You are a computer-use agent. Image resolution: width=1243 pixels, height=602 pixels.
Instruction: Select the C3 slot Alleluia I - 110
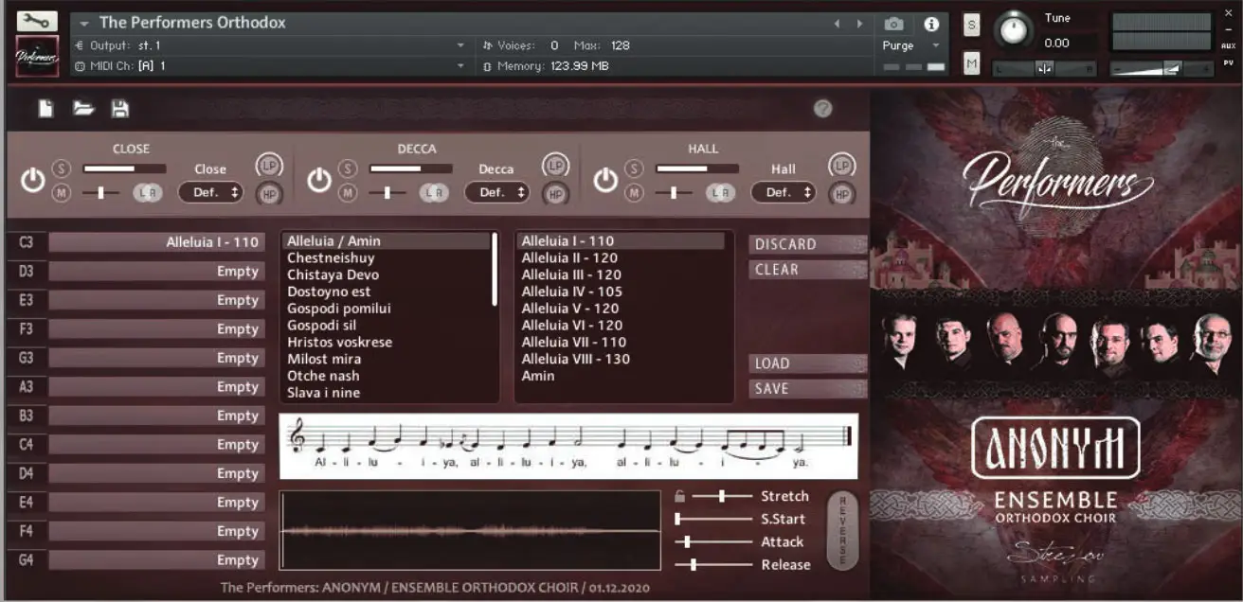(x=156, y=242)
